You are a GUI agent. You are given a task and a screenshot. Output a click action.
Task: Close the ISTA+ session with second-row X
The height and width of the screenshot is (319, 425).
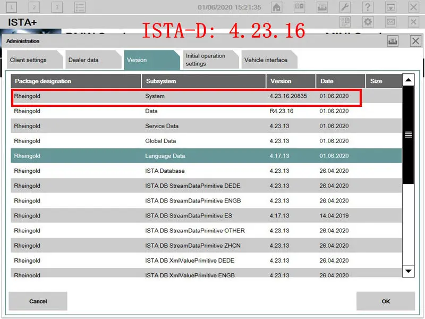(x=413, y=22)
